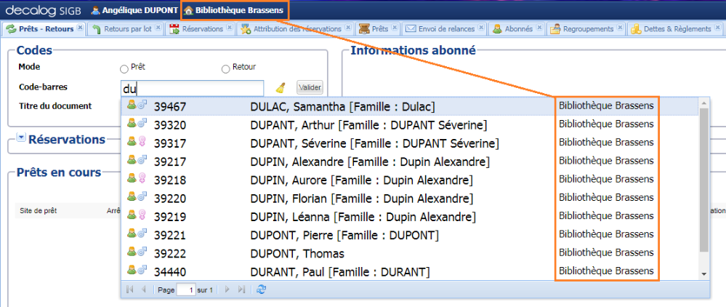This screenshot has height=307, width=726.
Task: Close the Regroupements tab
Action: point(620,28)
